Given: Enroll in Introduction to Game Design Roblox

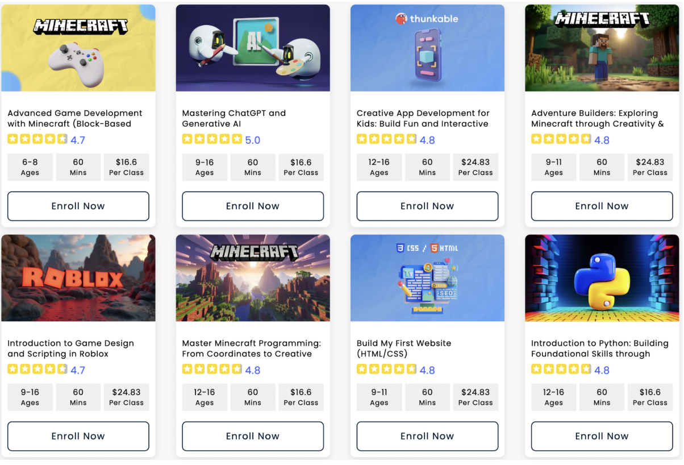Looking at the screenshot, I should pos(78,436).
